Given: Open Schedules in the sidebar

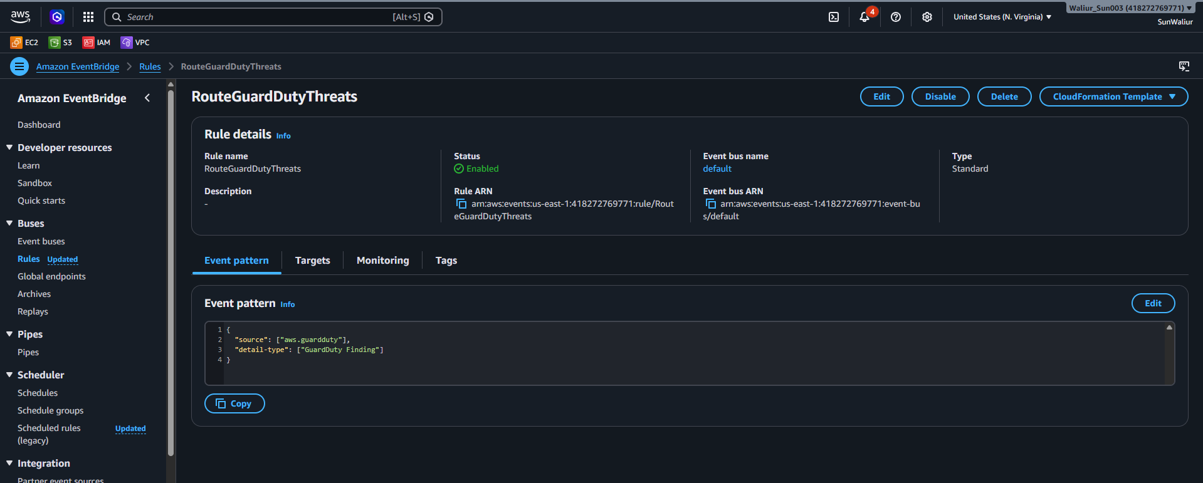Looking at the screenshot, I should tap(38, 393).
